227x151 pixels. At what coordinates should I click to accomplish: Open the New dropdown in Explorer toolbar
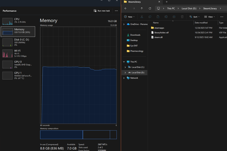pyautogui.click(x=129, y=17)
